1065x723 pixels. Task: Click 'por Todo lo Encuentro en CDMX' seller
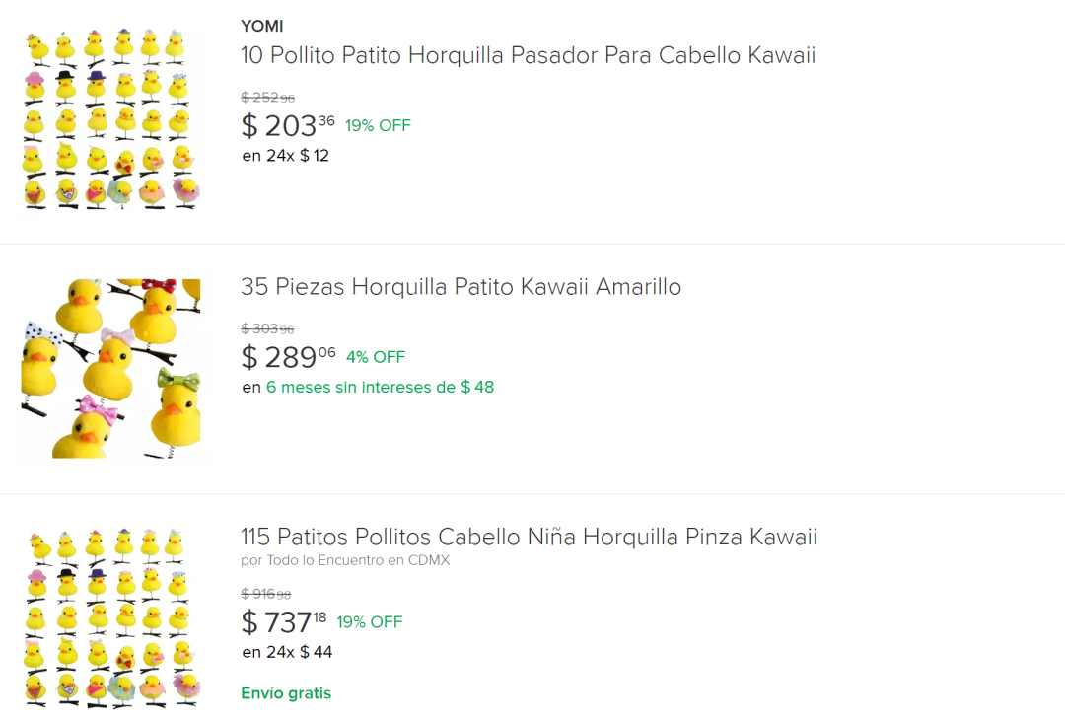pos(345,560)
